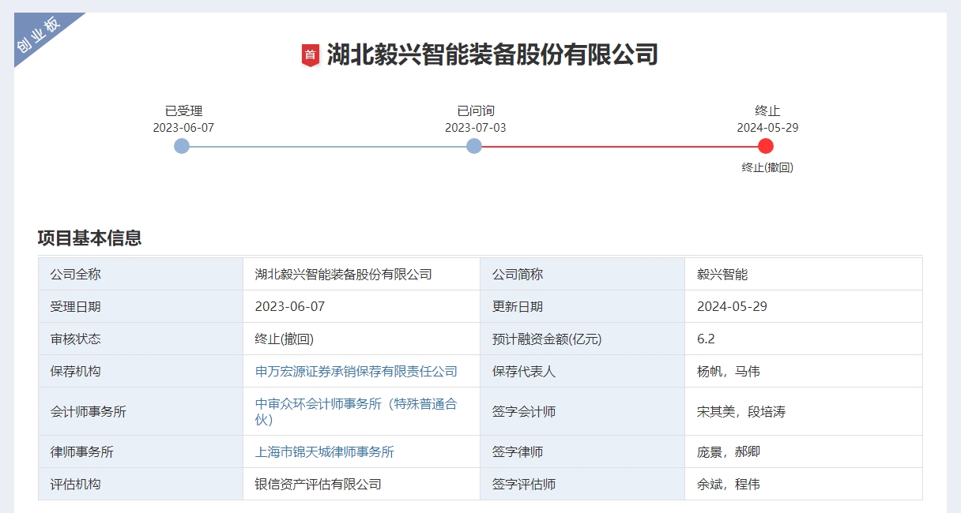Click the 保荐代表人 label cell
961x513 pixels.
pos(582,371)
